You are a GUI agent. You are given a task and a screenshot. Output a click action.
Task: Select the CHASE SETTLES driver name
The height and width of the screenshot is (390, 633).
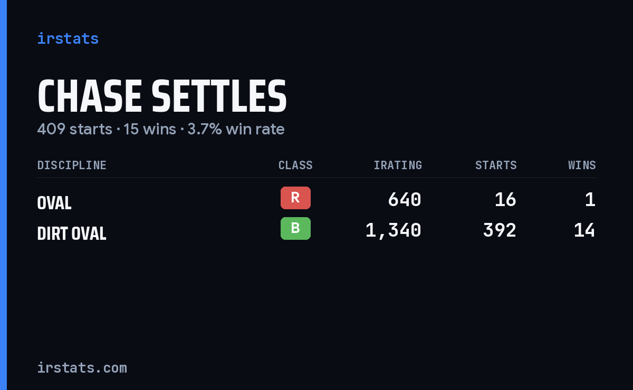[x=162, y=96]
